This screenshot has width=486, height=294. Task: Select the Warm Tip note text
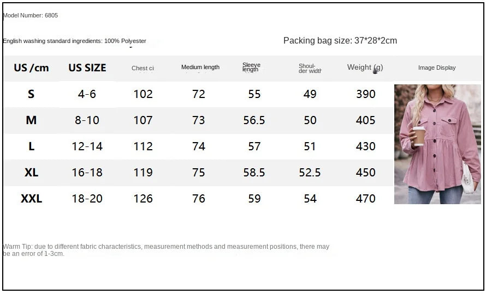click(166, 250)
